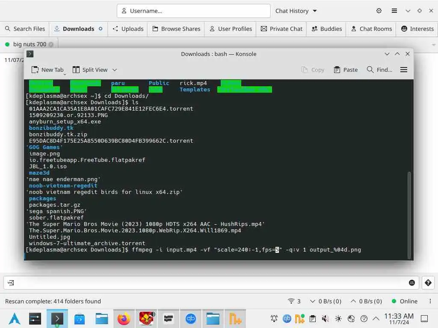Open the Interests tab
Screen dimensions: 438x328
tap(417, 29)
